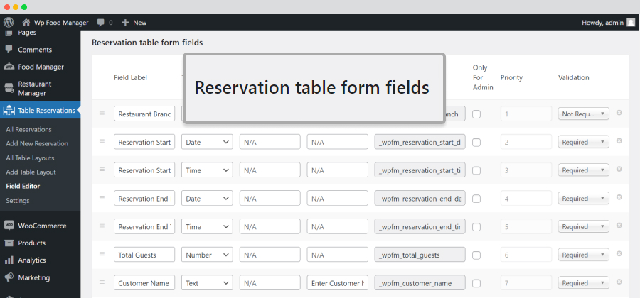Open All Table Layouts

point(30,158)
